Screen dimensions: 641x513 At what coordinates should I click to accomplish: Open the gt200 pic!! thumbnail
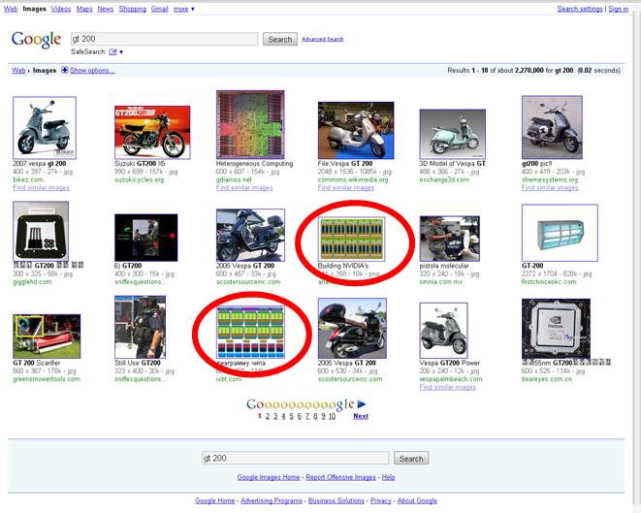coord(552,128)
